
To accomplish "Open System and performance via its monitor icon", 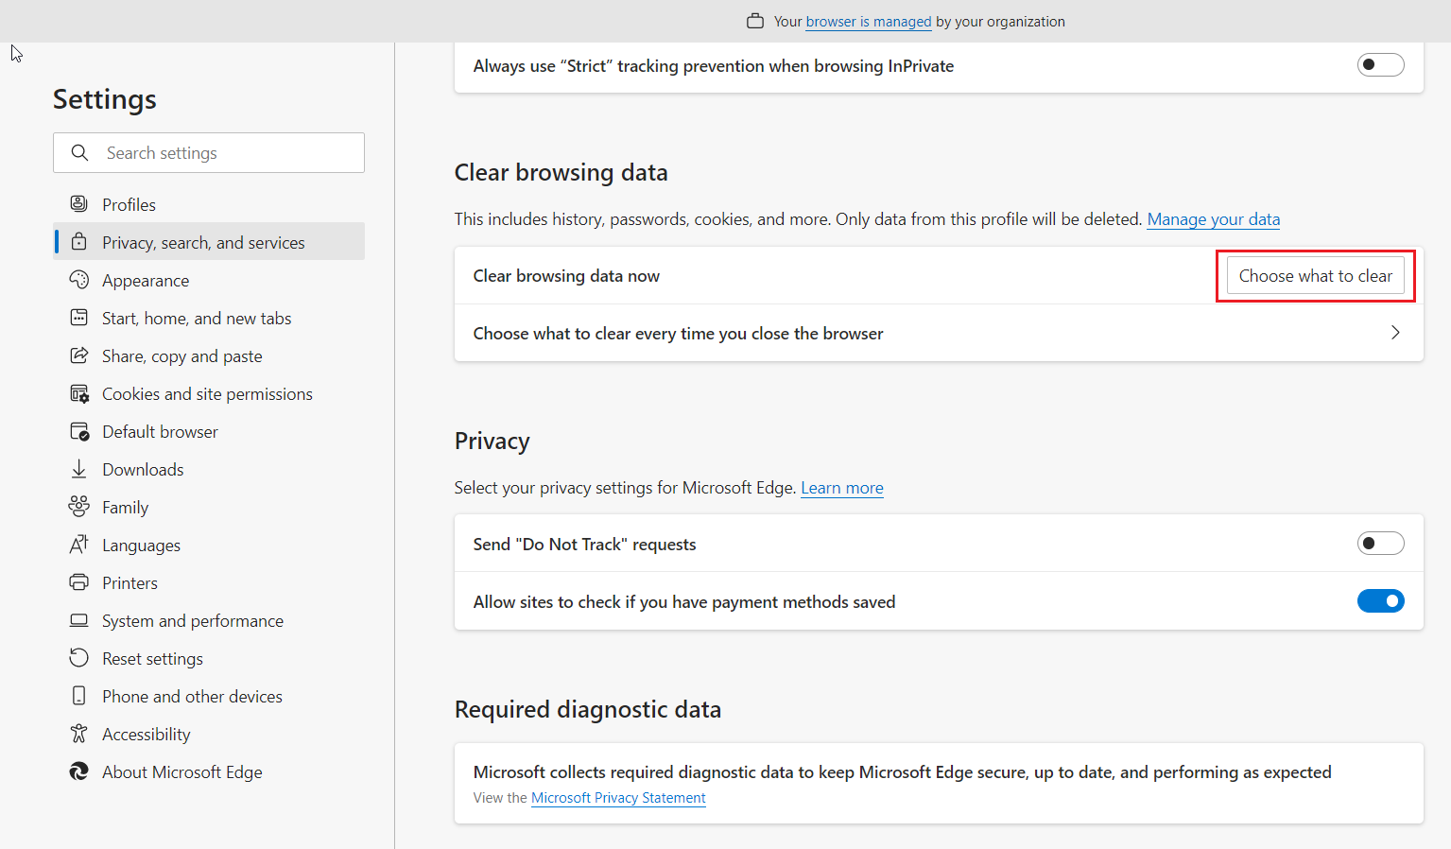I will (79, 620).
